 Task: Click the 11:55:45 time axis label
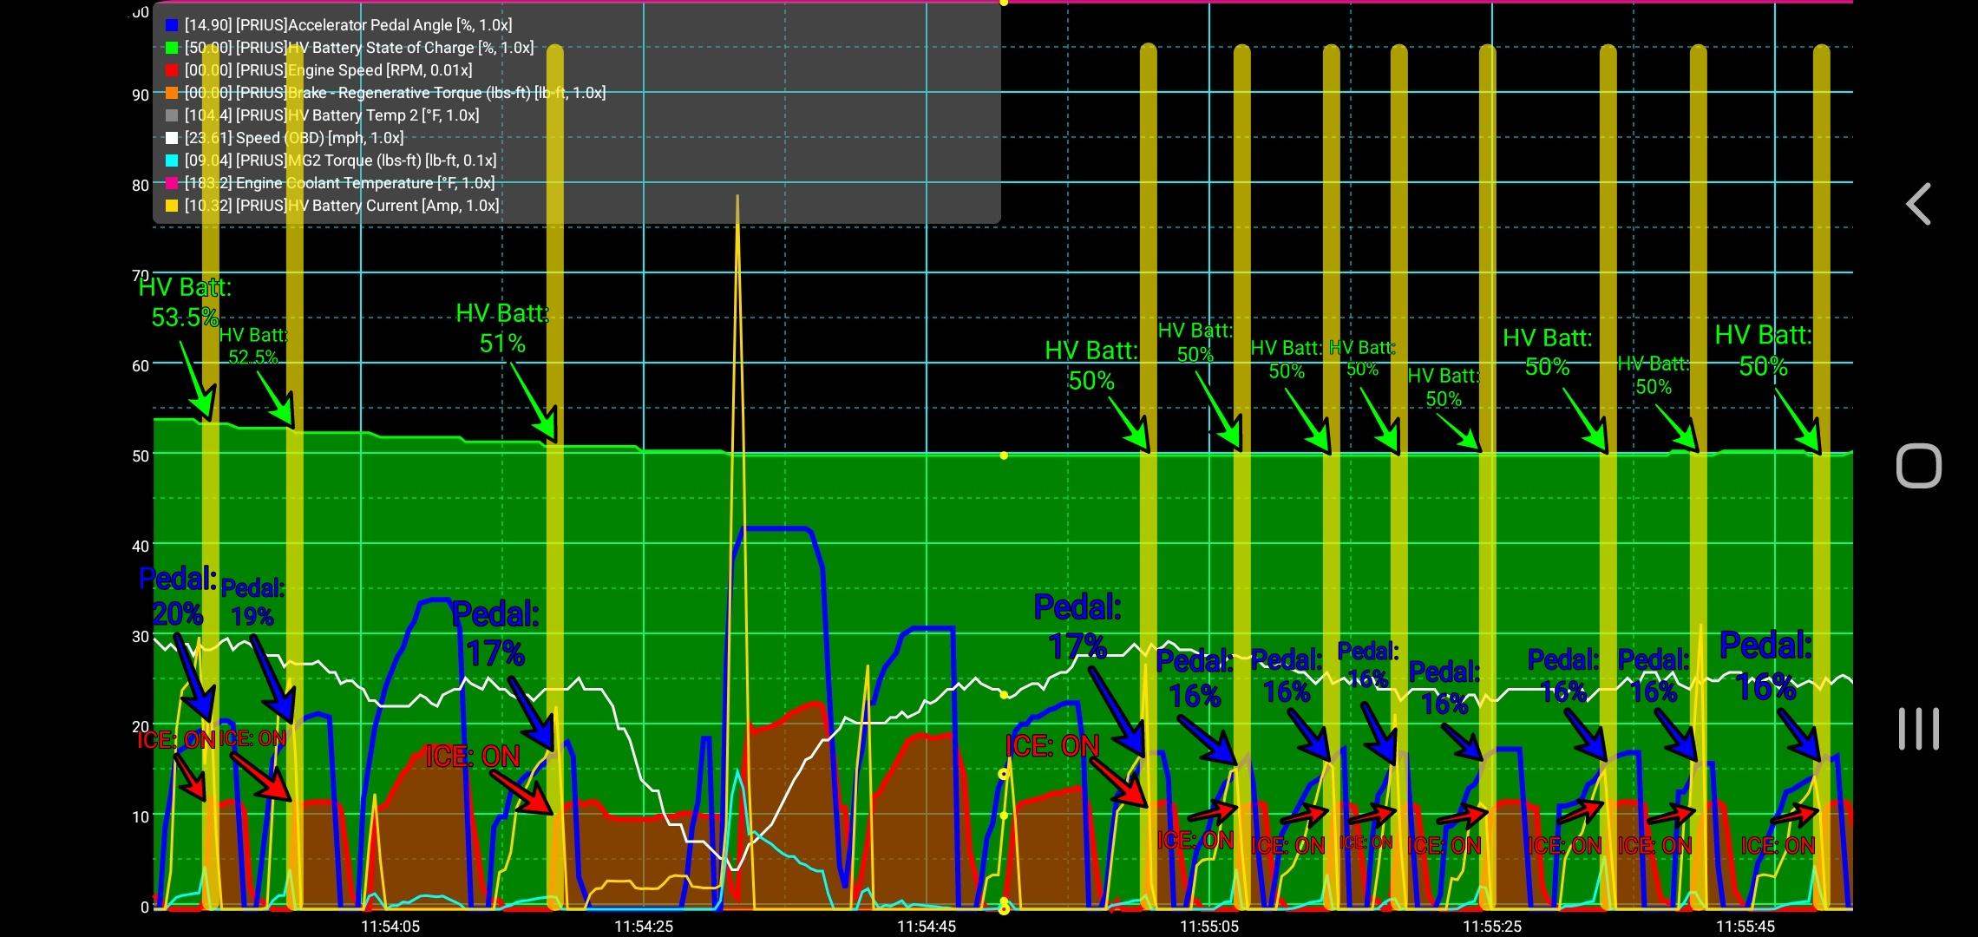pos(1745,926)
